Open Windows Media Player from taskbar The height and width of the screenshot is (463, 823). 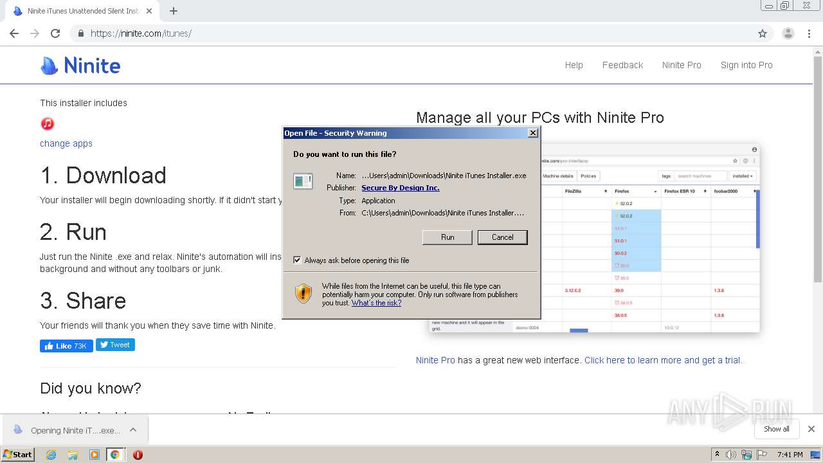click(x=94, y=455)
